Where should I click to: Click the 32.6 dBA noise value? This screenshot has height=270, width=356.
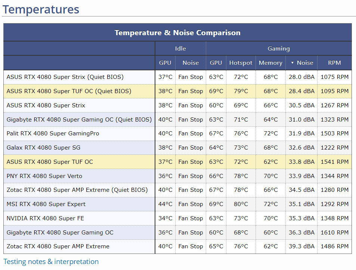point(301,148)
